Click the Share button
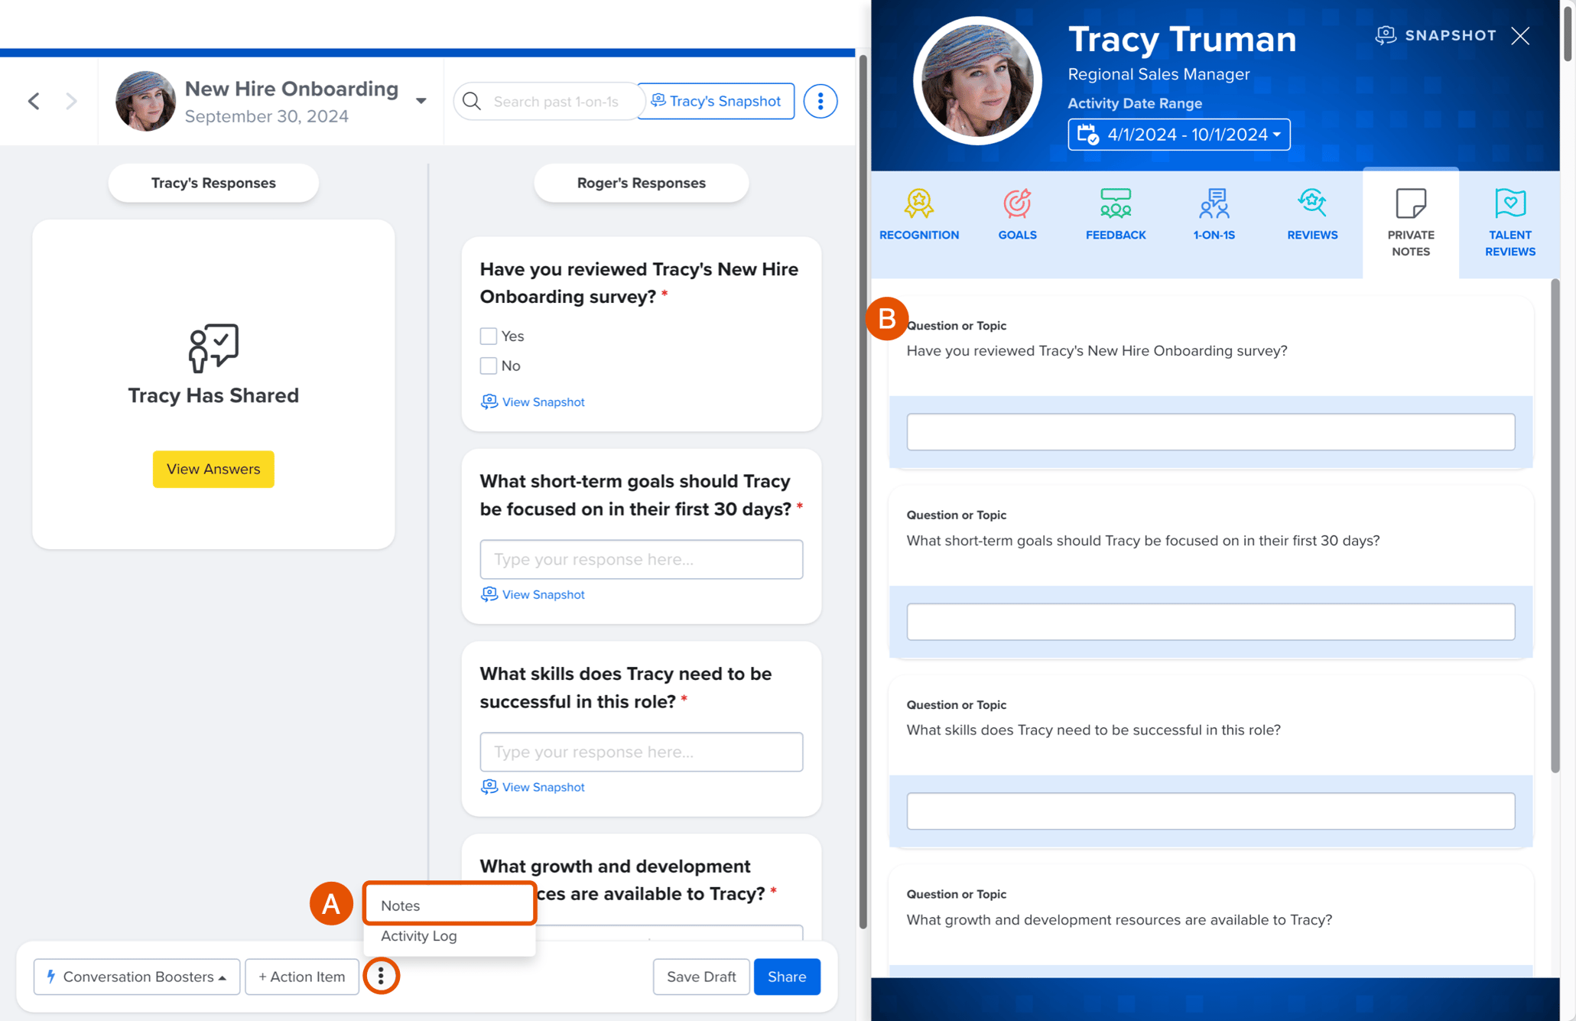Viewport: 1576px width, 1021px height. (787, 977)
